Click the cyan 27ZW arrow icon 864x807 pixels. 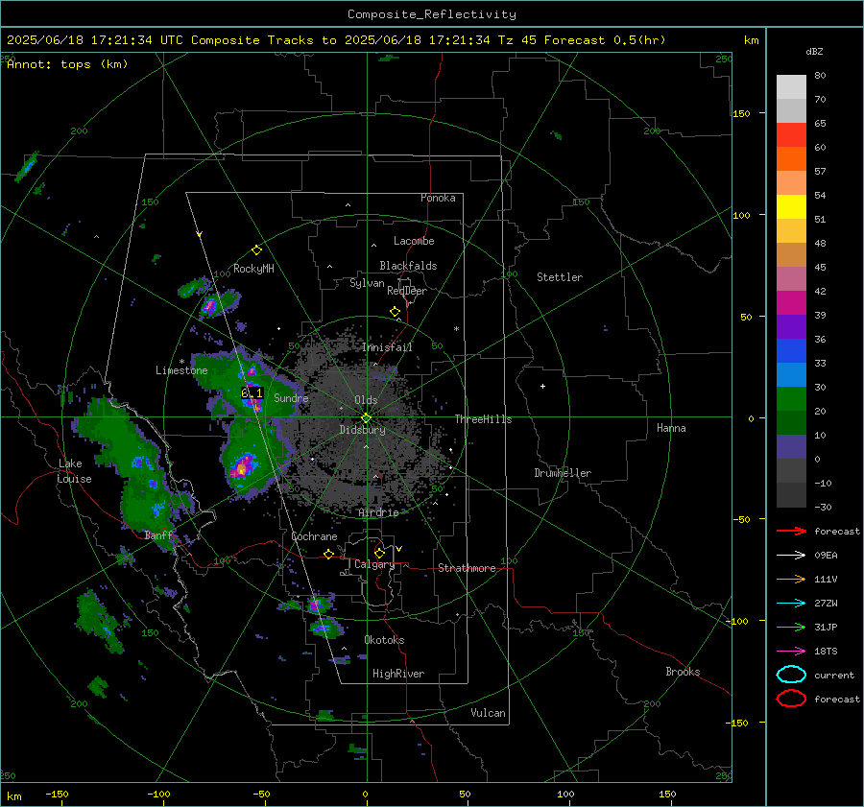(x=791, y=604)
